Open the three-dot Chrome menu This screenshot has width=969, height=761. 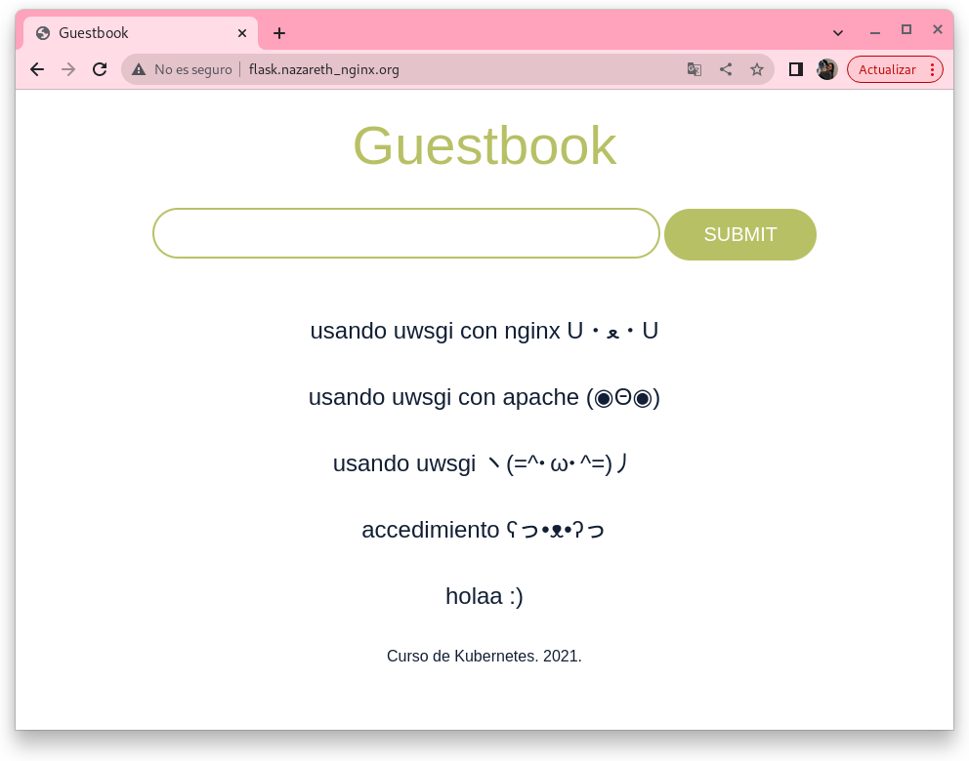[x=933, y=69]
